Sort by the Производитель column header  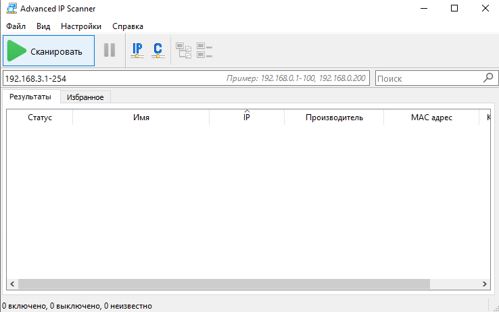(x=334, y=118)
